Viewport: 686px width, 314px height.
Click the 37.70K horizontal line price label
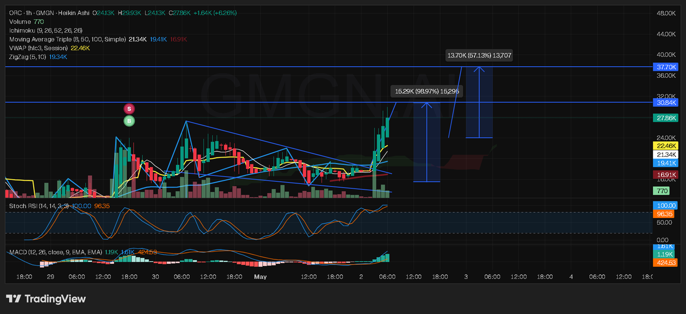coord(665,67)
